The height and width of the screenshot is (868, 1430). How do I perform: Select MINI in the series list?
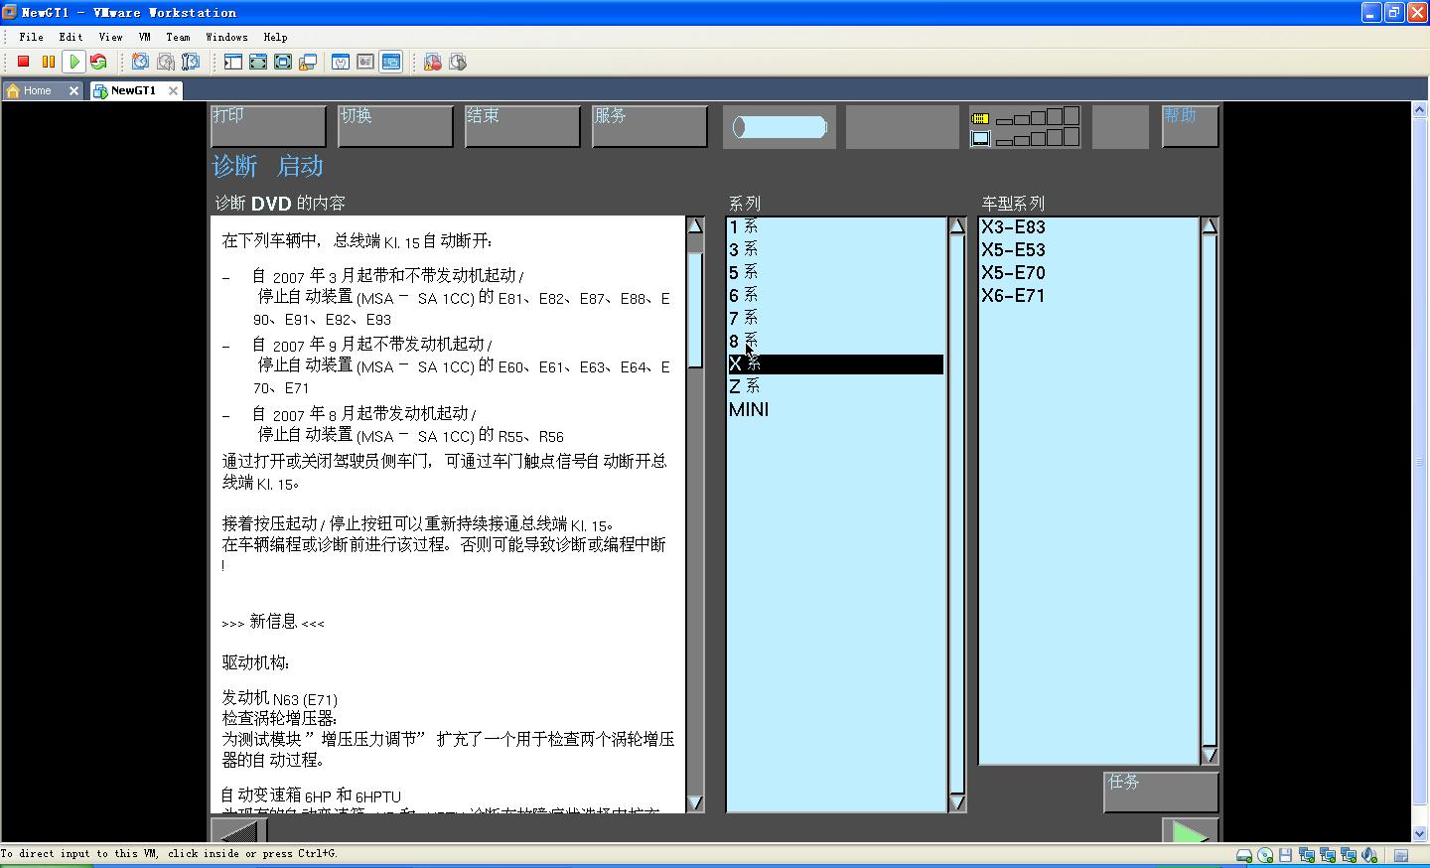click(x=835, y=409)
